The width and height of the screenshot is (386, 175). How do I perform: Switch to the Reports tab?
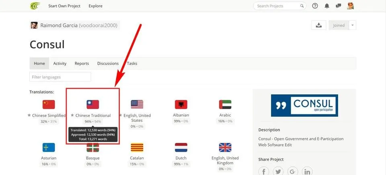pos(82,63)
